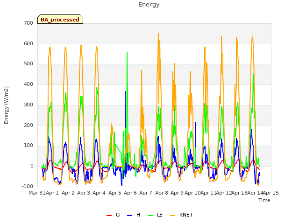Screen dimensions: 299x224
Task: Click the blue H legend swatch
Action: (x=130, y=216)
